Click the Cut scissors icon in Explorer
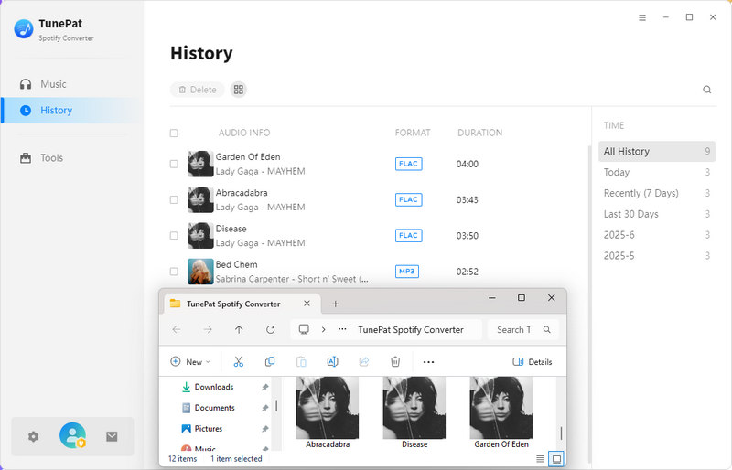732x470 pixels. tap(239, 362)
